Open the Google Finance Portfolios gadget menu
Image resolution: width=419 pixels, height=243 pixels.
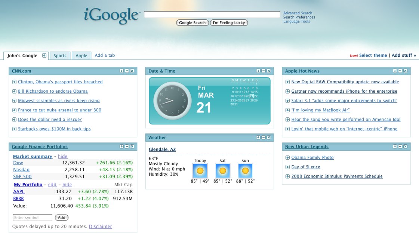tap(121, 147)
